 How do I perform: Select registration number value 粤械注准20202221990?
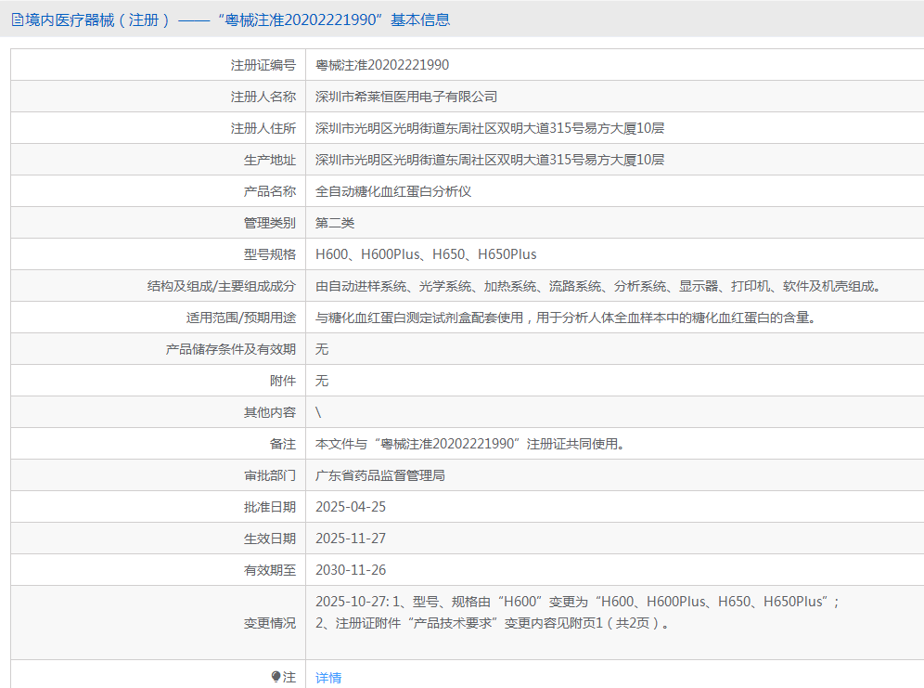[382, 65]
